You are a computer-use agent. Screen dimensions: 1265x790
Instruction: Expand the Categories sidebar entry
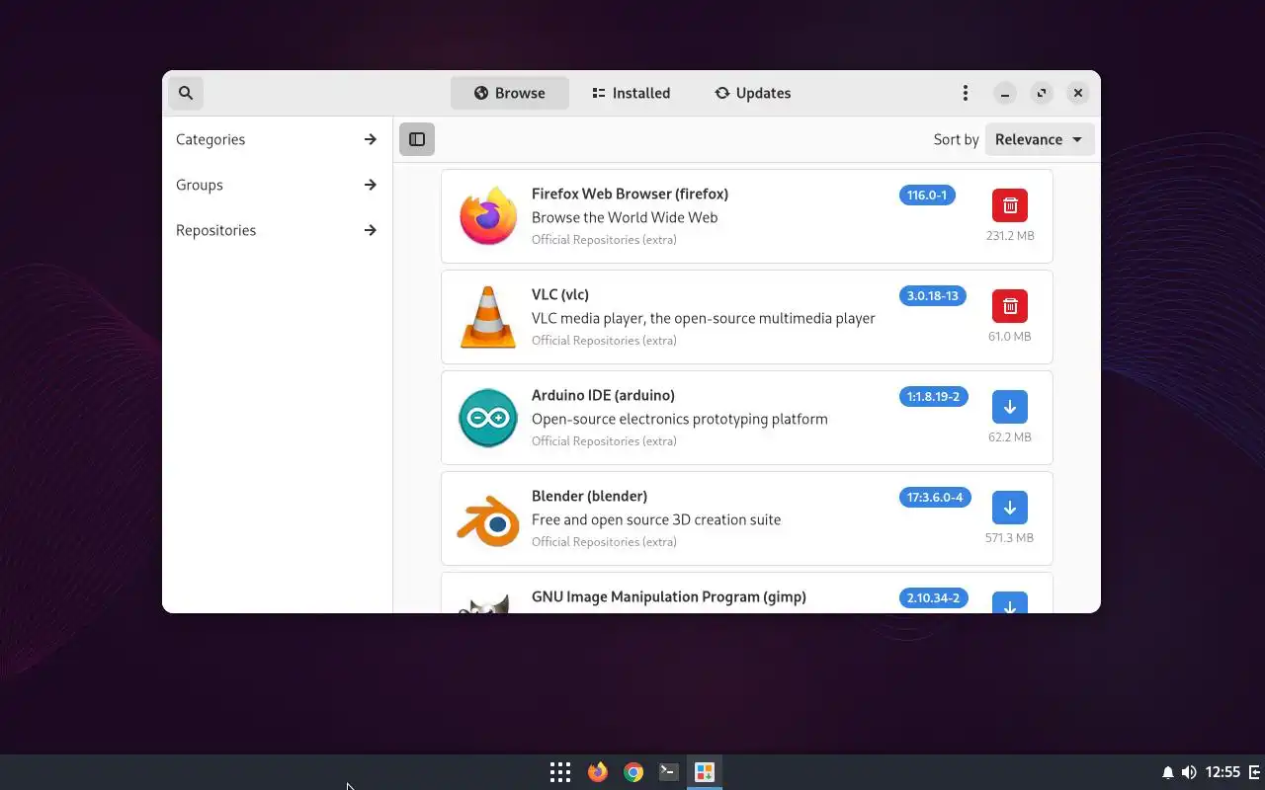277,139
